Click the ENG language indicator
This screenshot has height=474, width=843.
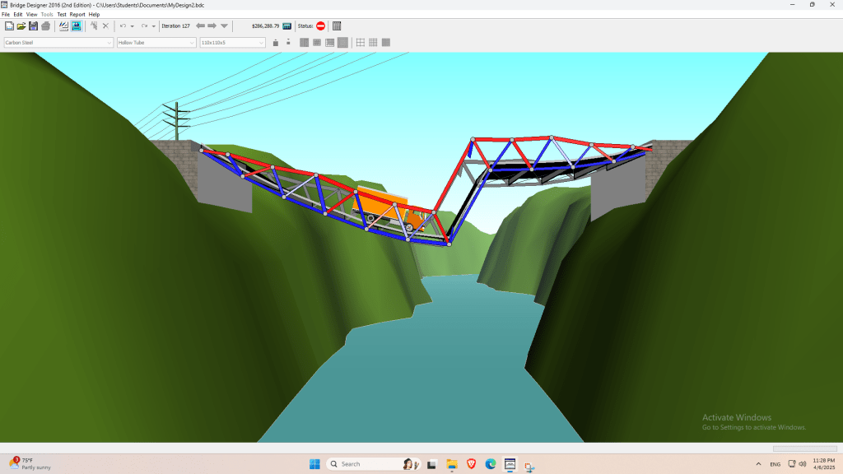click(775, 464)
